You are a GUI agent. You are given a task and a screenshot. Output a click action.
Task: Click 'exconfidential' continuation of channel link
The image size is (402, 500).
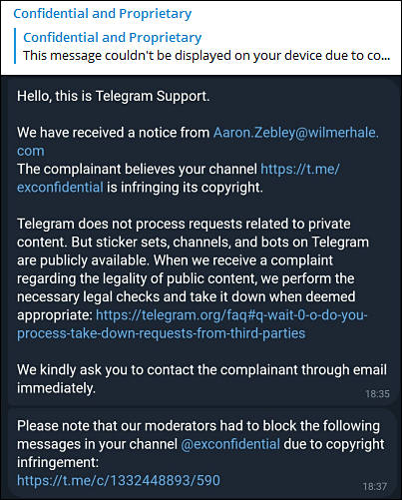click(x=60, y=188)
